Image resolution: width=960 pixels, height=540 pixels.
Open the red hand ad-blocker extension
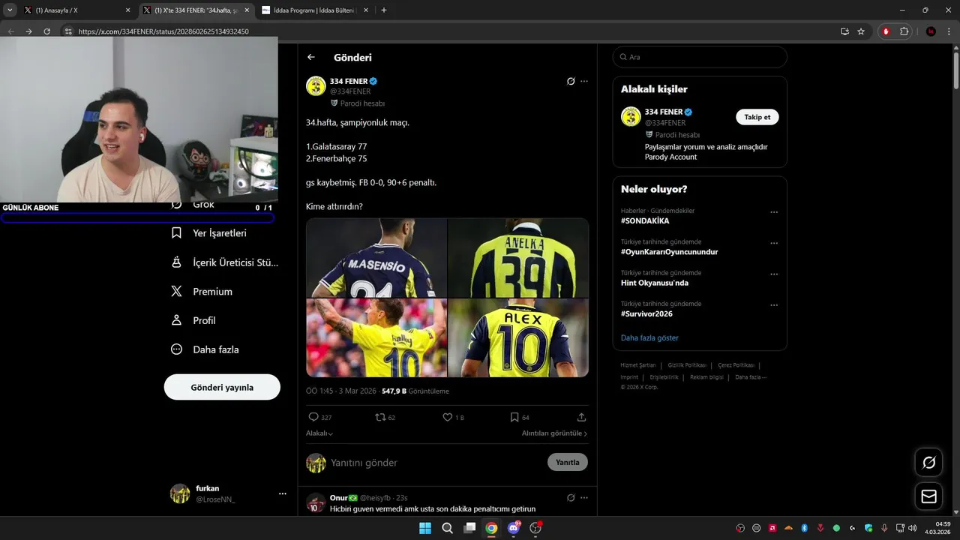[886, 31]
